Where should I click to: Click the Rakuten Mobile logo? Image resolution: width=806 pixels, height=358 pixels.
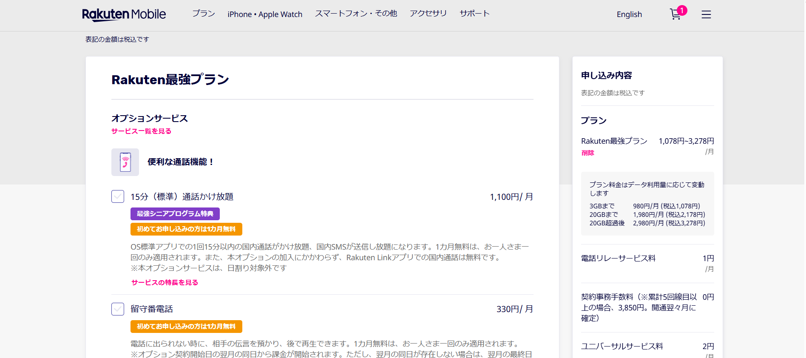coord(124,14)
